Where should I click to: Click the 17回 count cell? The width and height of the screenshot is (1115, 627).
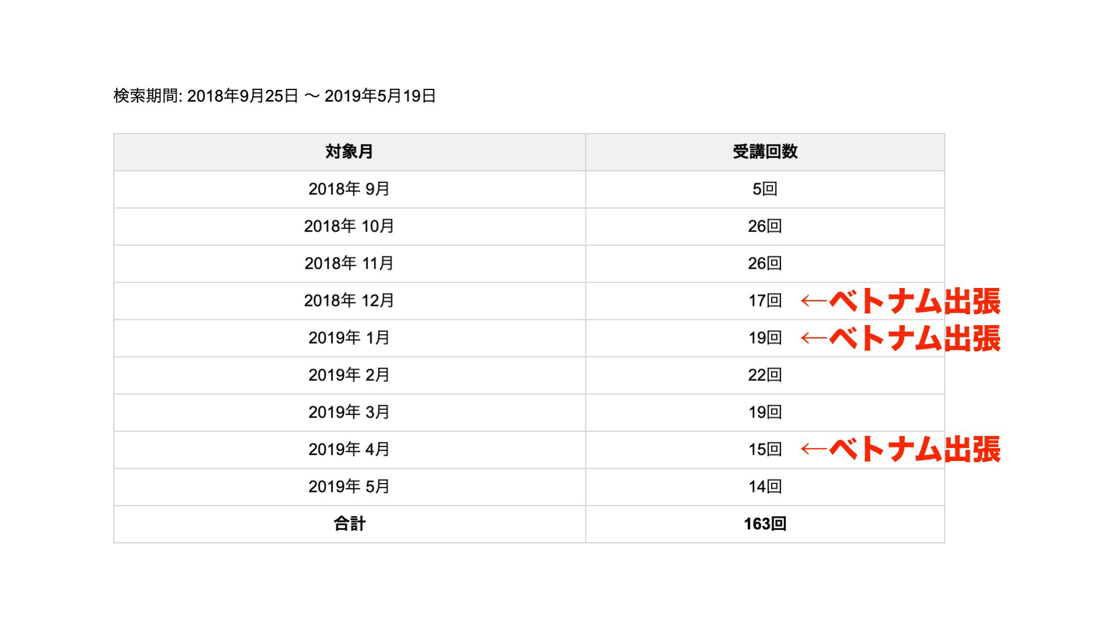tap(765, 301)
